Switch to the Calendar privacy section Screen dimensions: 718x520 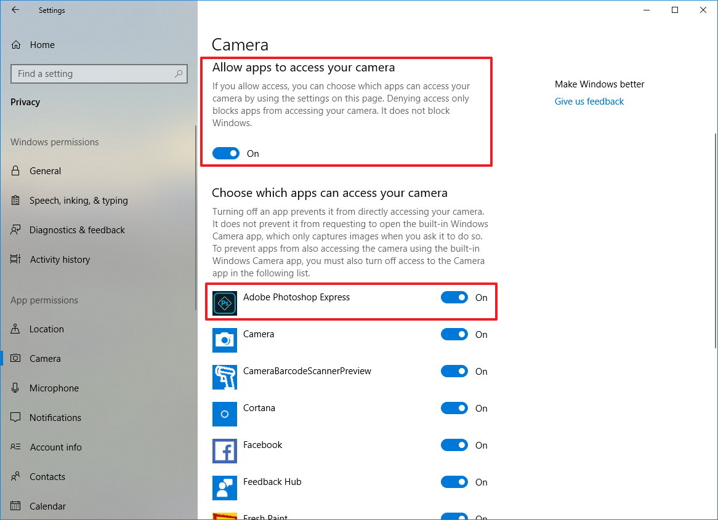(47, 506)
